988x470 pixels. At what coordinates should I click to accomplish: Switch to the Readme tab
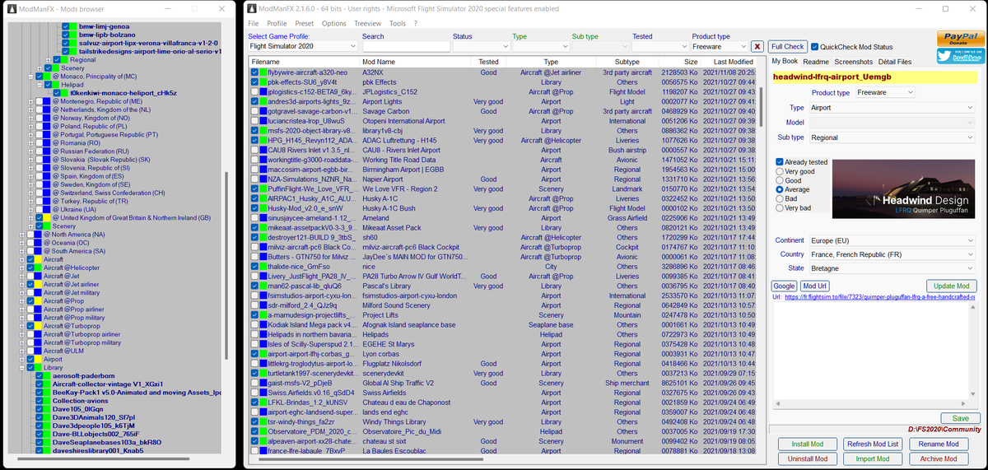click(816, 62)
